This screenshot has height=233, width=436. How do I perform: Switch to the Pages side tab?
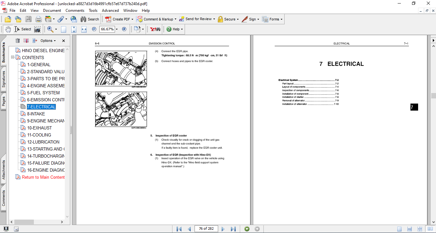pos(4,101)
